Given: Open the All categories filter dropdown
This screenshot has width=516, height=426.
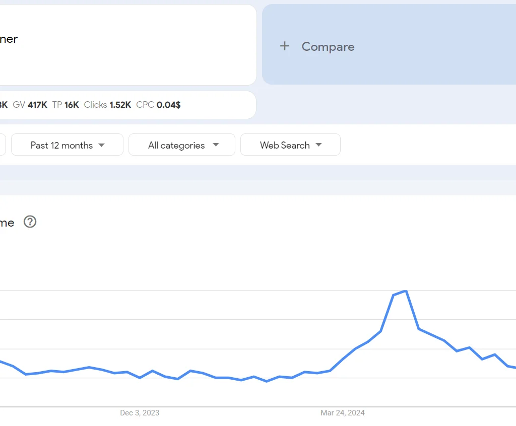Looking at the screenshot, I should 181,145.
